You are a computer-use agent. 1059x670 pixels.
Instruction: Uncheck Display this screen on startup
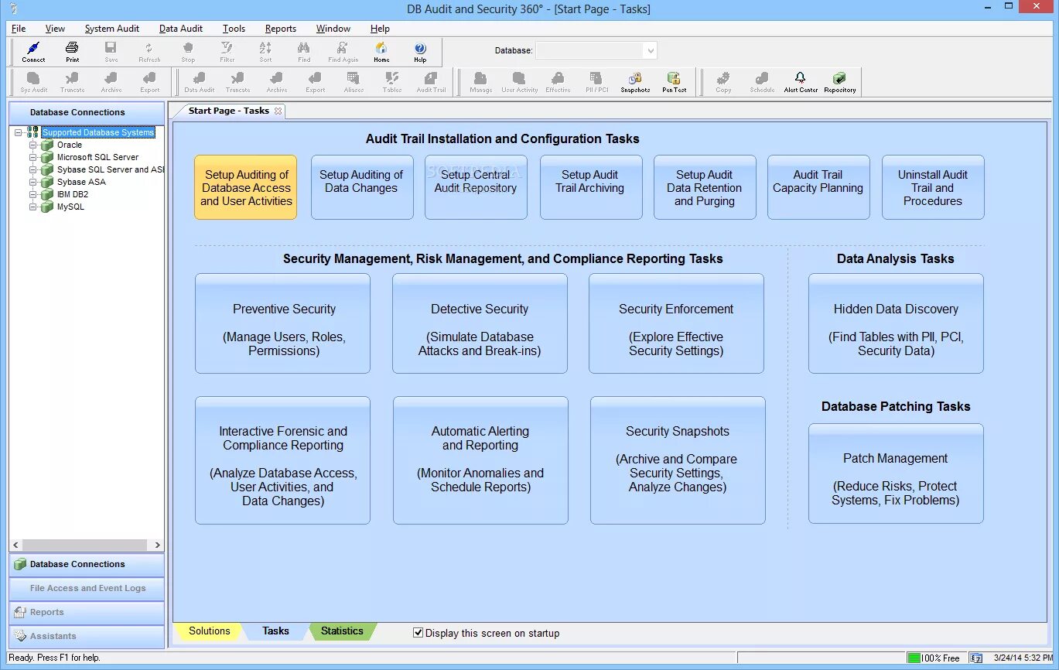(x=418, y=633)
